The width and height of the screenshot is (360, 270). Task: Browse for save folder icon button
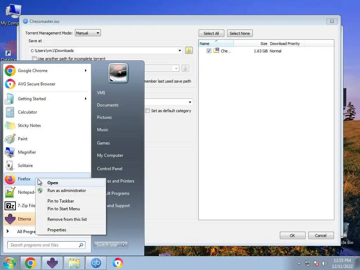click(x=189, y=50)
